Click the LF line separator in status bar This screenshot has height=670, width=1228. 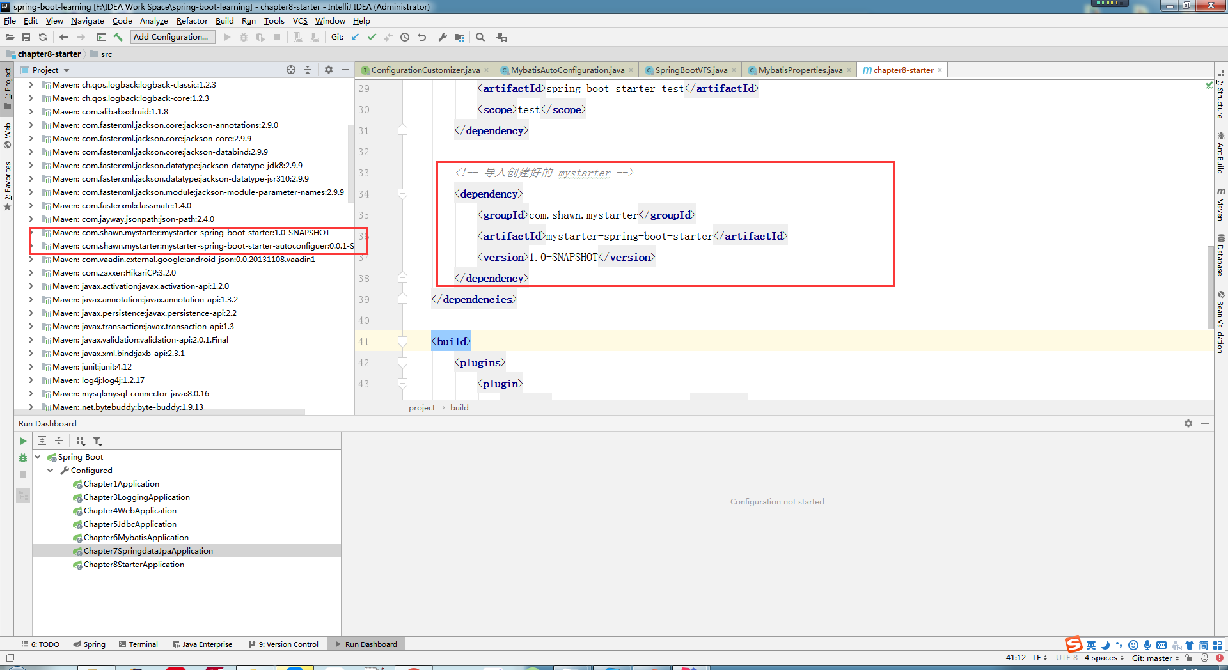tap(1040, 658)
